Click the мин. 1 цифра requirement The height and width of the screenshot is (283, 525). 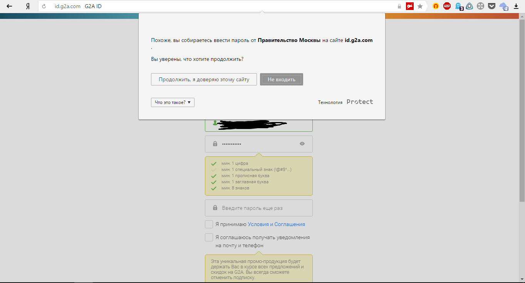click(x=235, y=163)
